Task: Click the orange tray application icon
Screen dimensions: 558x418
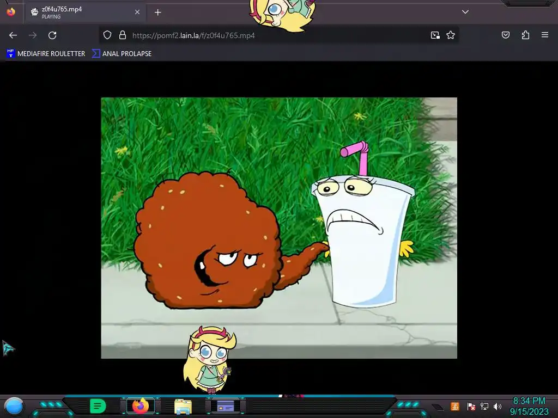Action: coord(455,406)
